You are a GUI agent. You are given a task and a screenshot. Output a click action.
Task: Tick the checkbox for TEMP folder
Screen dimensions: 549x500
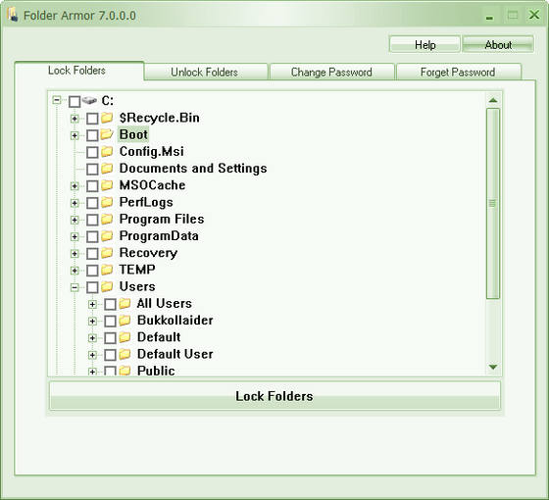(x=92, y=271)
